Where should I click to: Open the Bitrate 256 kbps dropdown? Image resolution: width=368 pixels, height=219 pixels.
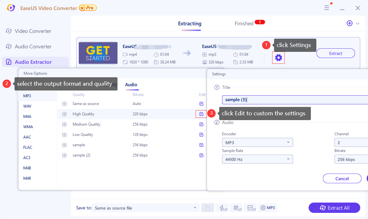point(351,159)
